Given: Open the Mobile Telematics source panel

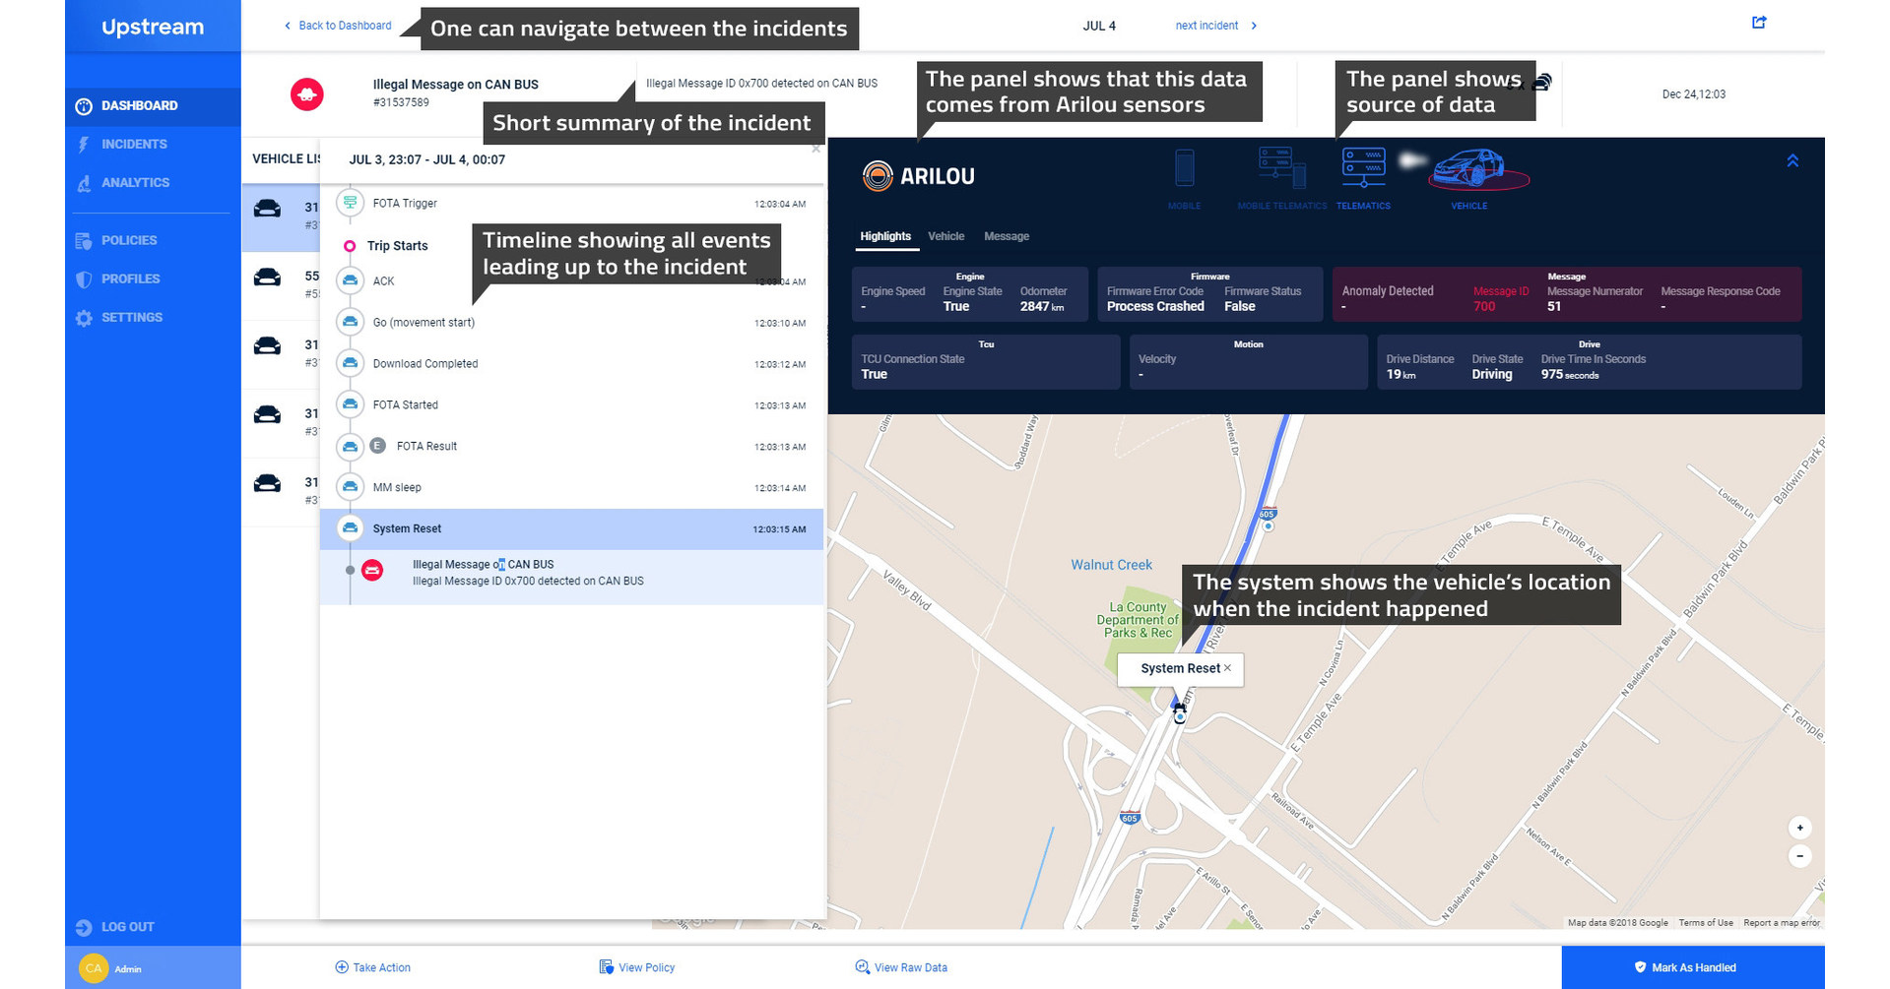Looking at the screenshot, I should coord(1279,177).
